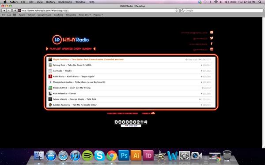Expand the News (71) bookmarks dropdown
This screenshot has width=265, height=165.
tap(85, 15)
